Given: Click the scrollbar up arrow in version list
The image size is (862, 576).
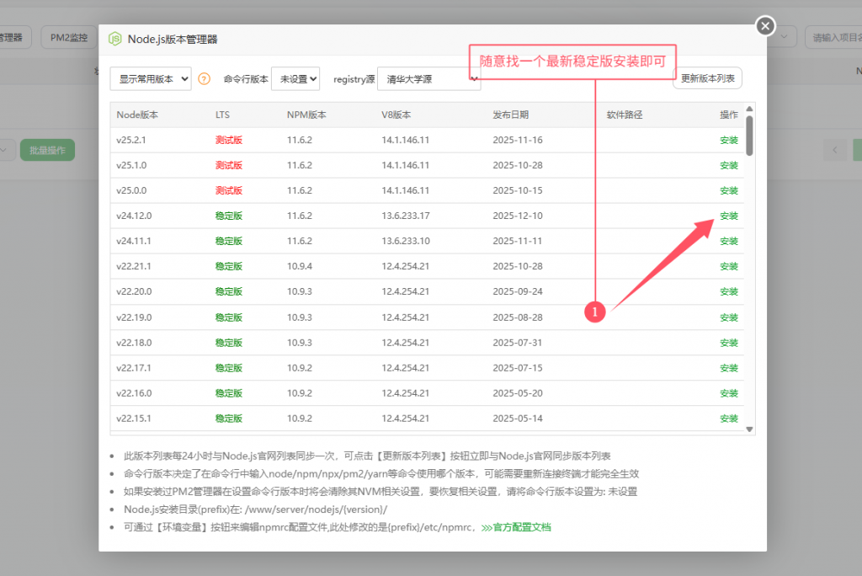Looking at the screenshot, I should (x=749, y=109).
